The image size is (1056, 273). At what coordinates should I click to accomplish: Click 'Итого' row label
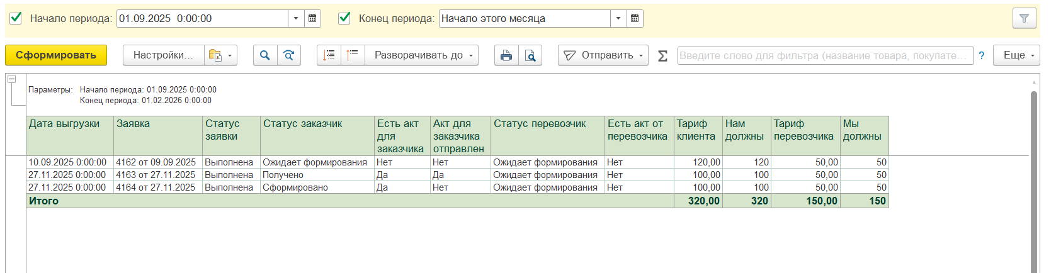pyautogui.click(x=43, y=201)
